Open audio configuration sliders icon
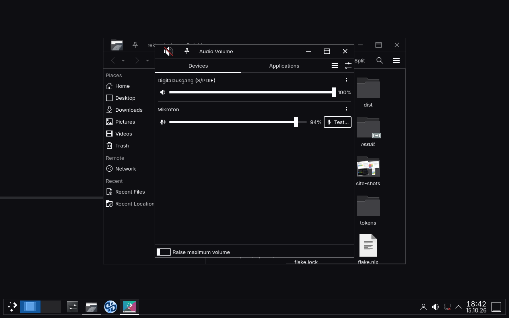This screenshot has width=509, height=318. pos(348,66)
